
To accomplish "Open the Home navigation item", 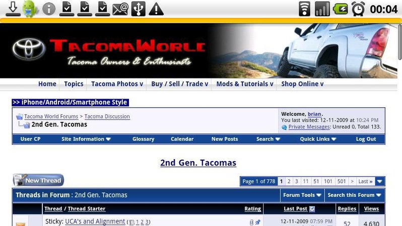I will click(47, 84).
